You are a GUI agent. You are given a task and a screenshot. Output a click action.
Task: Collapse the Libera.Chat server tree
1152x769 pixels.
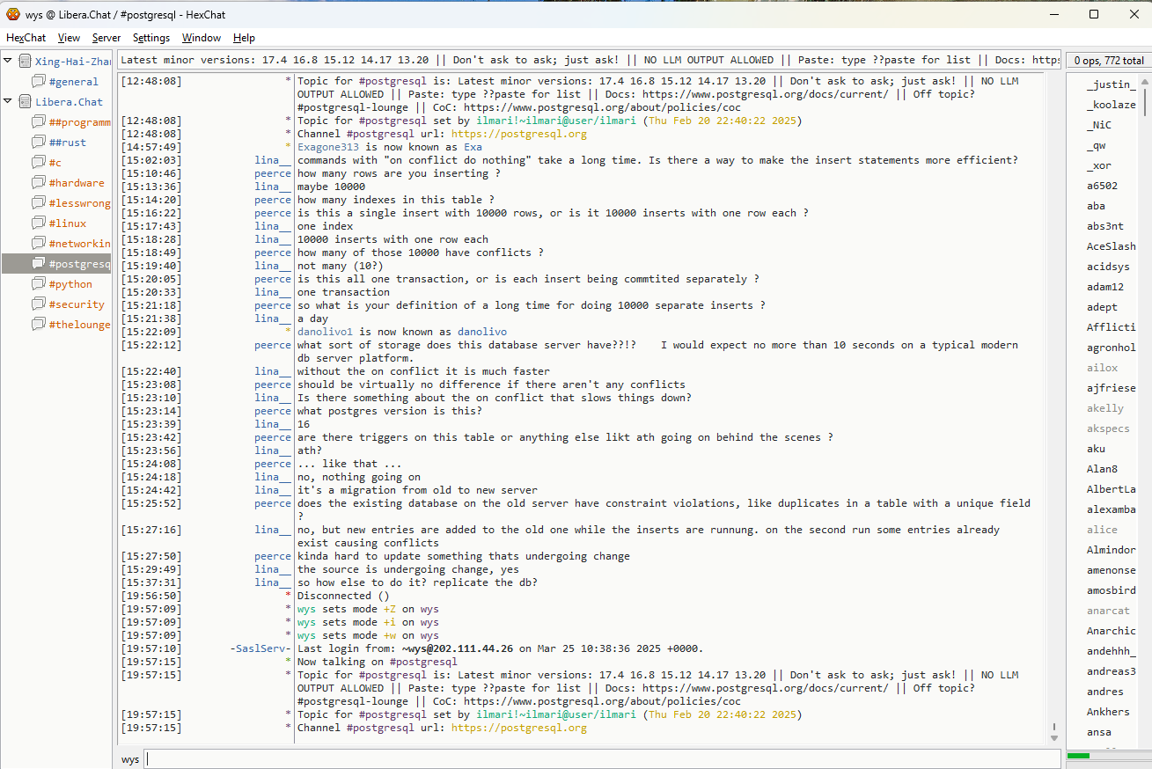[x=8, y=101]
